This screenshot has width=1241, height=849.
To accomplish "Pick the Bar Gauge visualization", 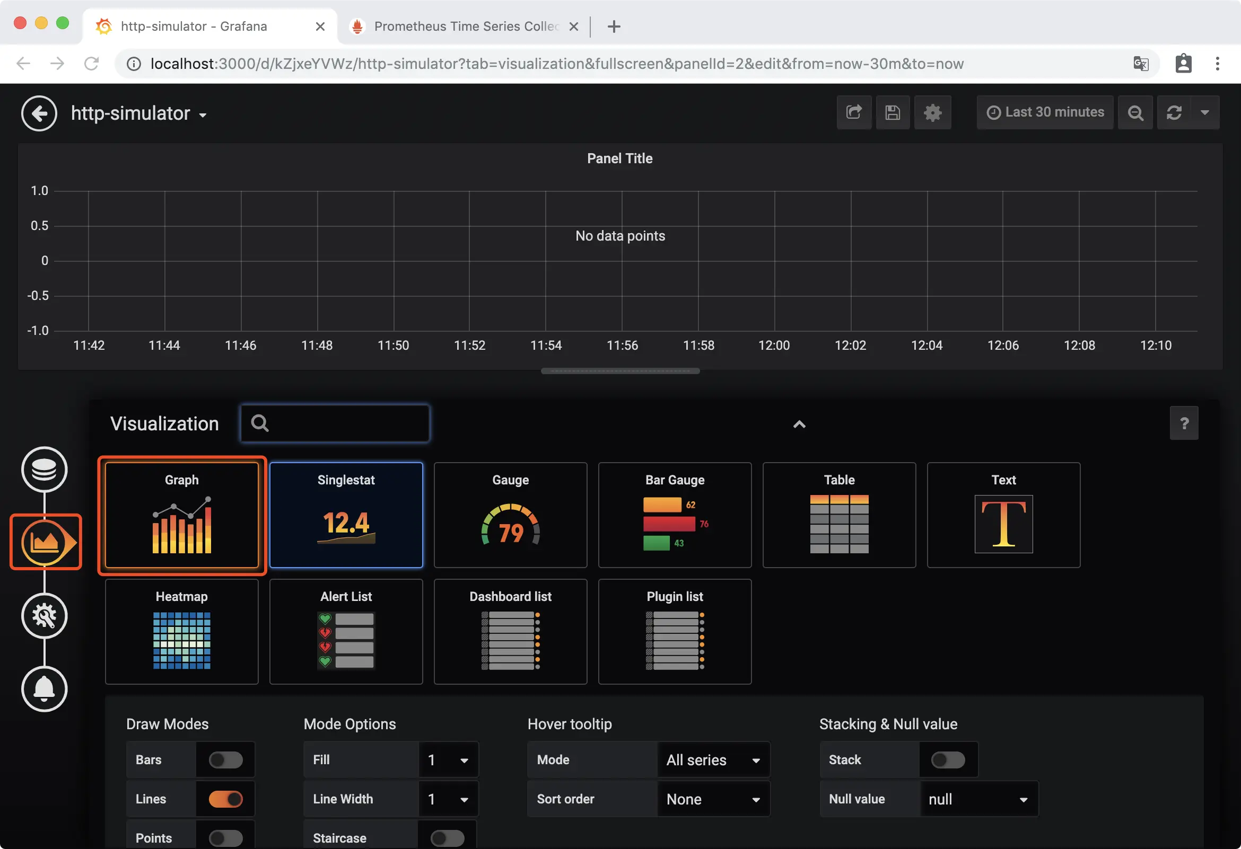I will (x=675, y=515).
